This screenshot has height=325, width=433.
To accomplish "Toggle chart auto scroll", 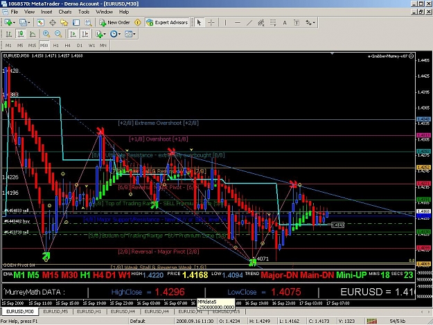I will pos(73,34).
